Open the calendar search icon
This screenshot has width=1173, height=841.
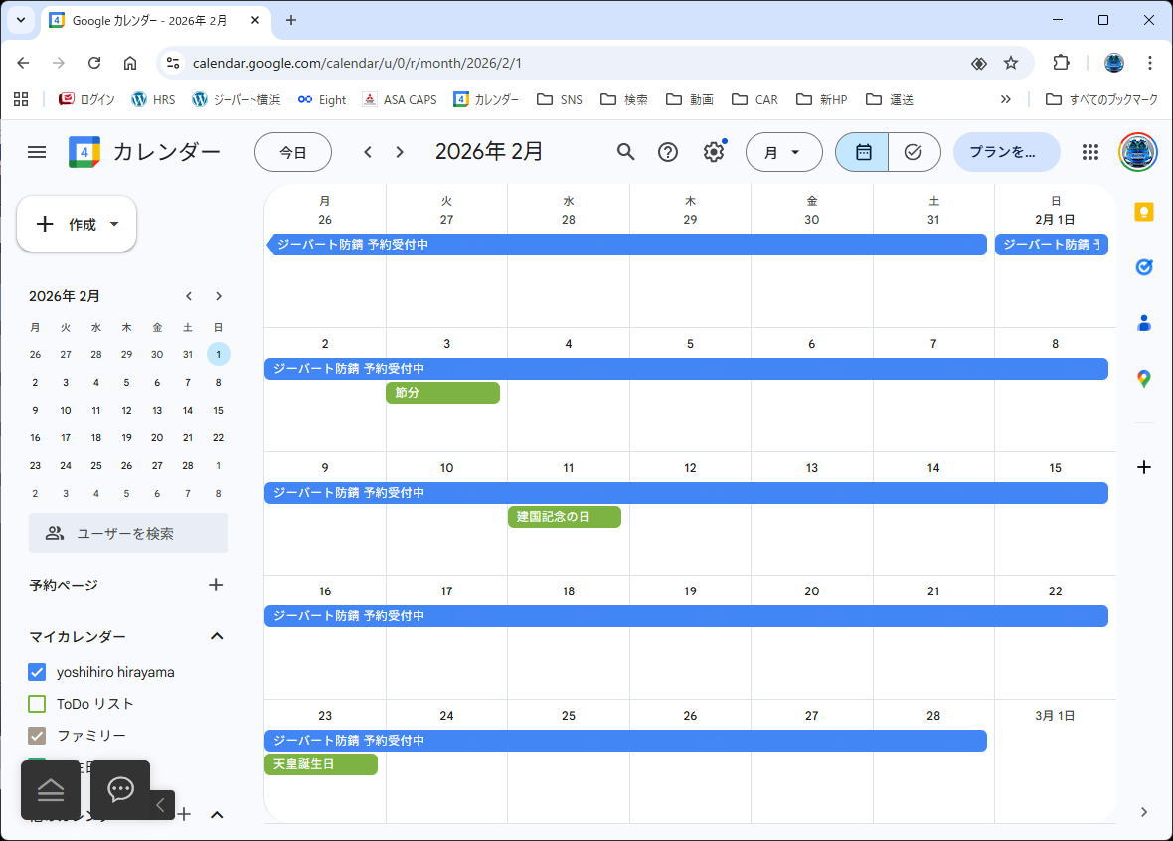625,152
